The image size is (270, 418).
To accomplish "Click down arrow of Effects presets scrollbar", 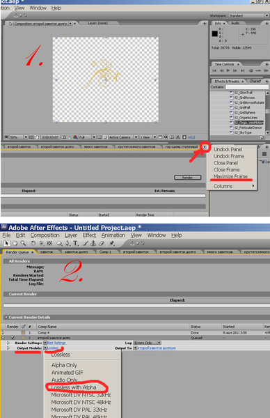I will [267, 132].
